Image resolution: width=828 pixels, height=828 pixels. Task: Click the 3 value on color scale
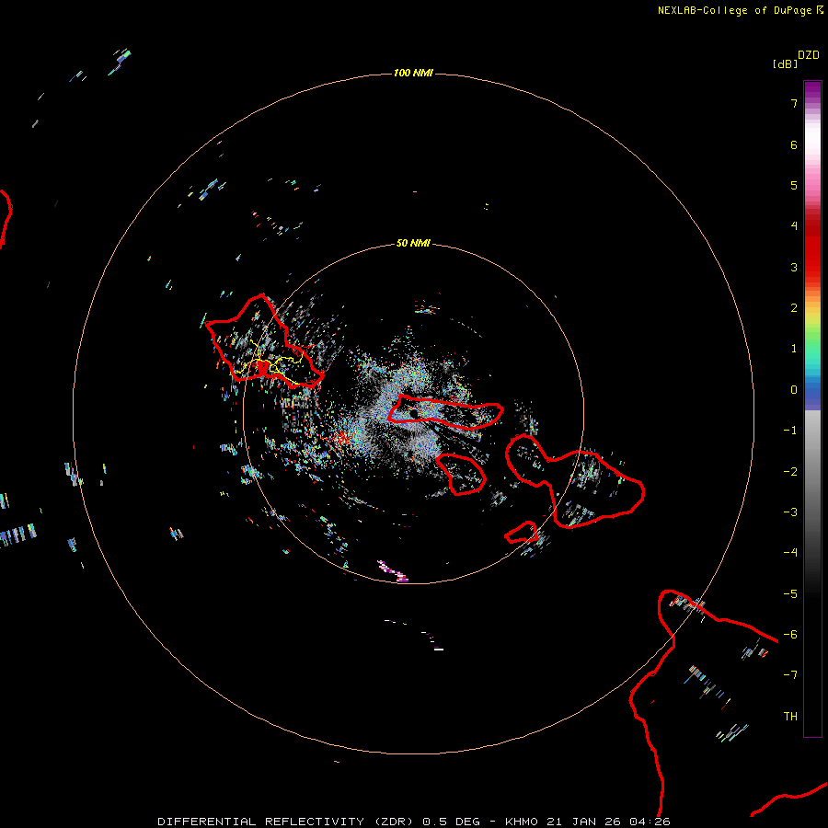(x=794, y=267)
